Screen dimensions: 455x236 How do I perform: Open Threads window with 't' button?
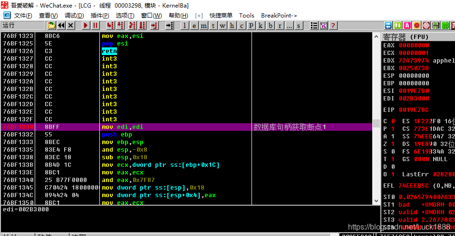coord(213,26)
